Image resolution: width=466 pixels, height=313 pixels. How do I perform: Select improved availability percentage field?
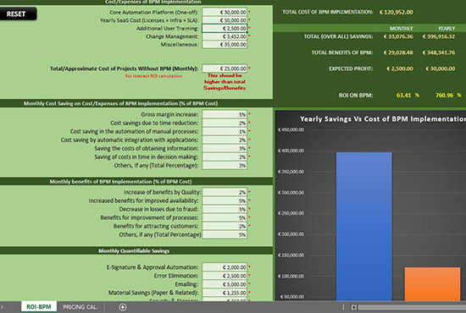tap(225, 200)
